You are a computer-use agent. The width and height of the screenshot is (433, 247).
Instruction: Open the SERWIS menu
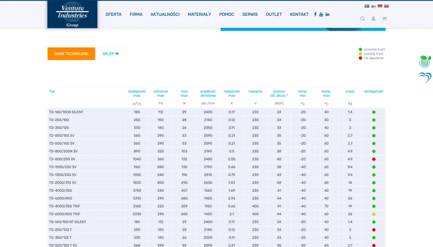(250, 14)
